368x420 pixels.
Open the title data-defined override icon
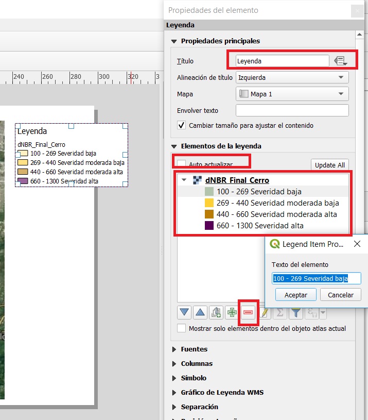tap(340, 61)
